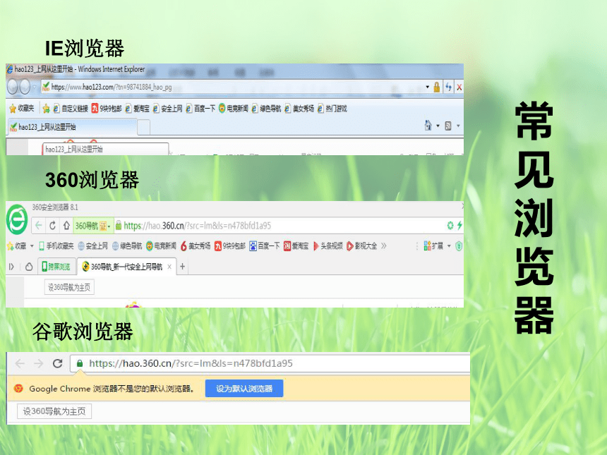The height and width of the screenshot is (455, 607).
Task: Open the 360 绿色导航 bookmark
Action: point(127,245)
